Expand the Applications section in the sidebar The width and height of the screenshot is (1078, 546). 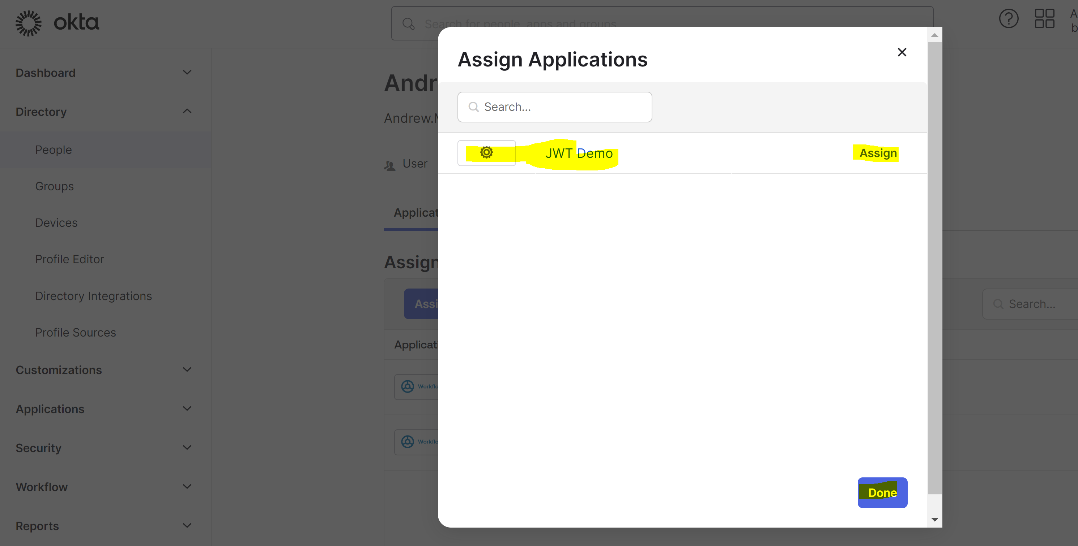point(187,408)
